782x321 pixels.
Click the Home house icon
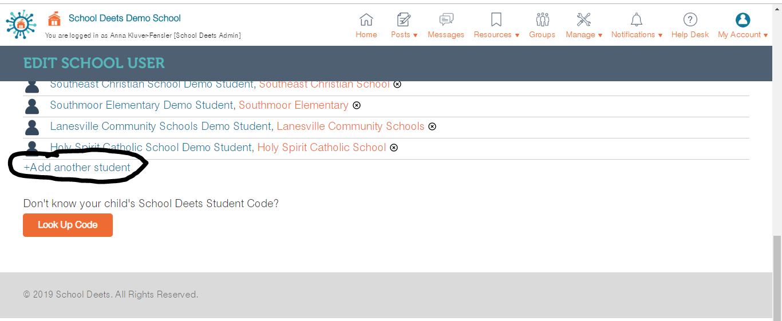(366, 19)
